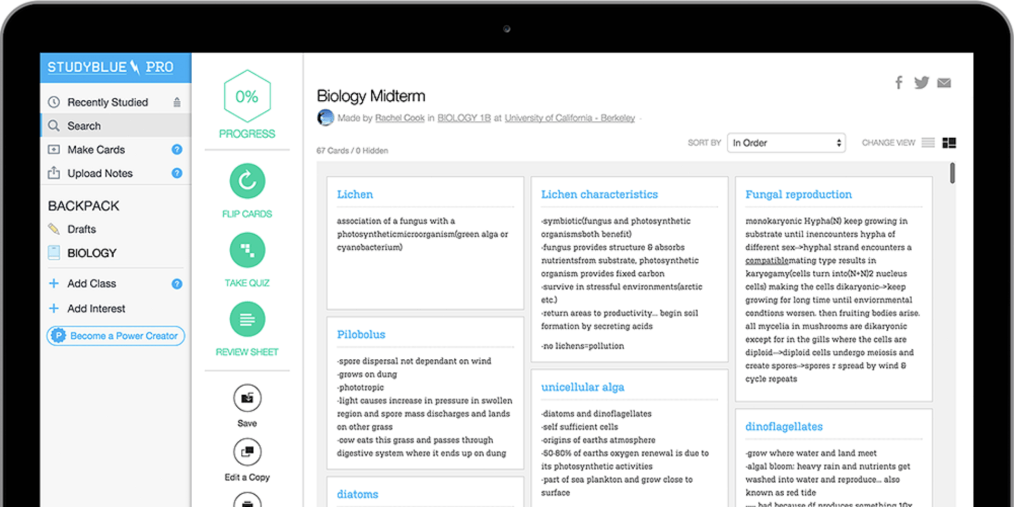The width and height of the screenshot is (1014, 507).
Task: Open the Lichen flashcard
Action: point(425,243)
